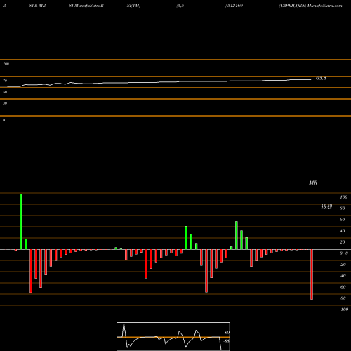Click the "SI MunafaSutraR" header text
This screenshot has width=351, height=351.
pos(86,6)
